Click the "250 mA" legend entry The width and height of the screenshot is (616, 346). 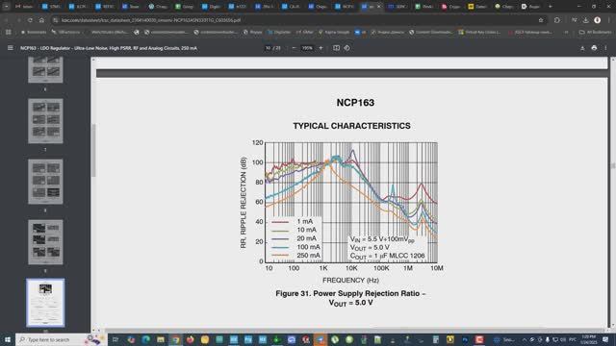point(295,256)
